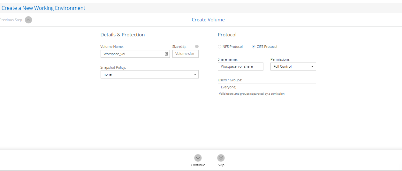Click the Protocol section heading
Image resolution: width=402 pixels, height=171 pixels.
[227, 35]
